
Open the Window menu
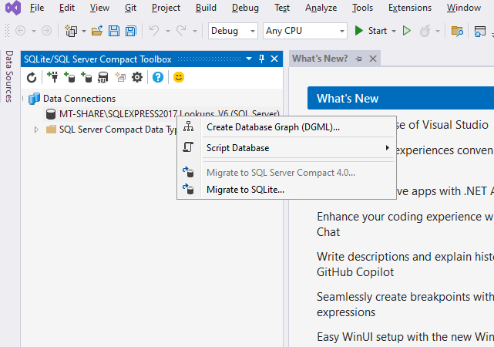pyautogui.click(x=464, y=8)
